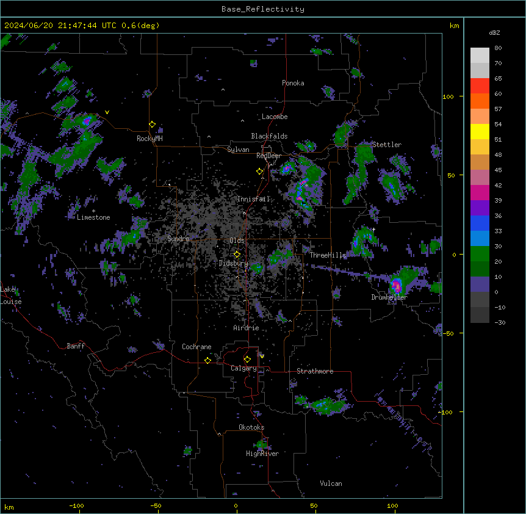Click the km unit label at top right

454,26
